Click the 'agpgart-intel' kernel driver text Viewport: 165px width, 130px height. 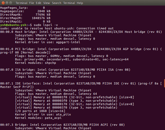[x=68, y=42]
